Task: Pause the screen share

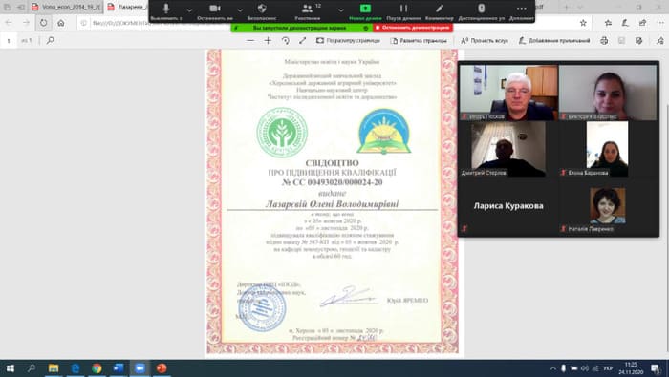Action: [403, 11]
